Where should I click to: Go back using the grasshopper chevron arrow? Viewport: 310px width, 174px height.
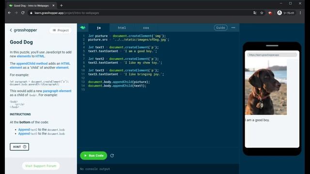click(x=11, y=30)
